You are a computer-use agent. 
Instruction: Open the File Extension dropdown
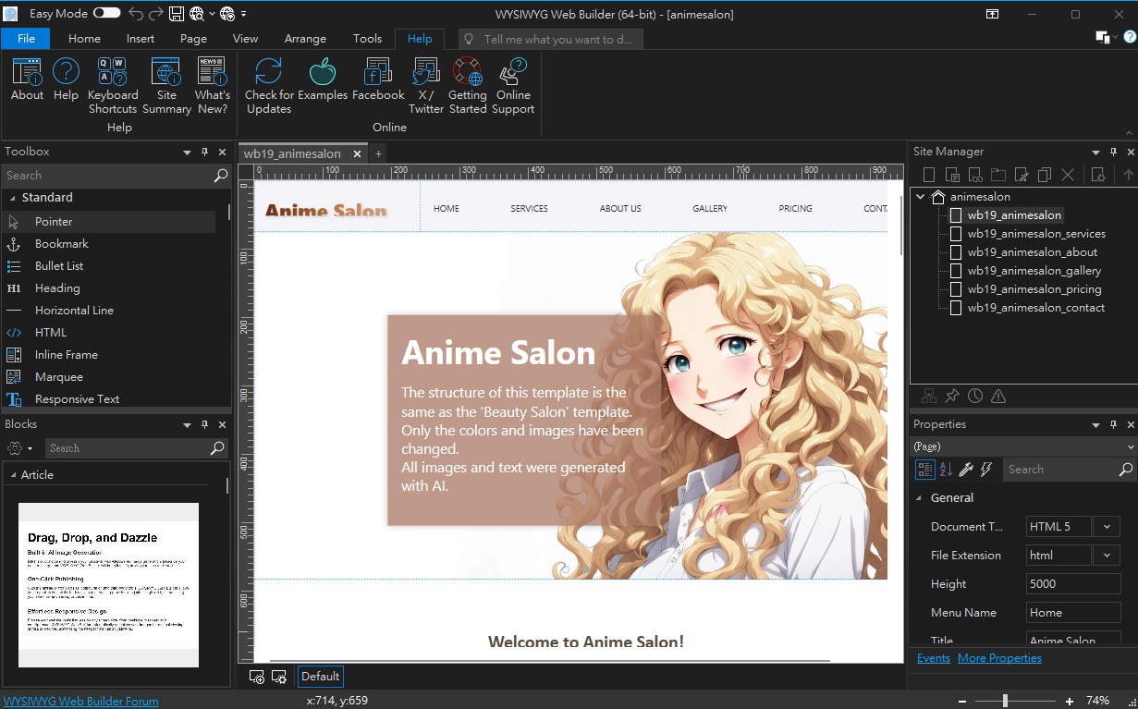click(1106, 556)
